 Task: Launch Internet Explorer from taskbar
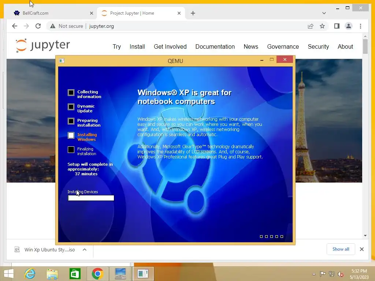(x=30, y=274)
